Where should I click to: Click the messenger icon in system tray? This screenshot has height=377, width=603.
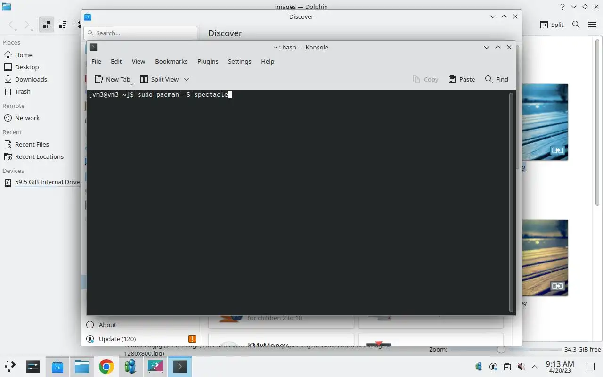pos(479,367)
